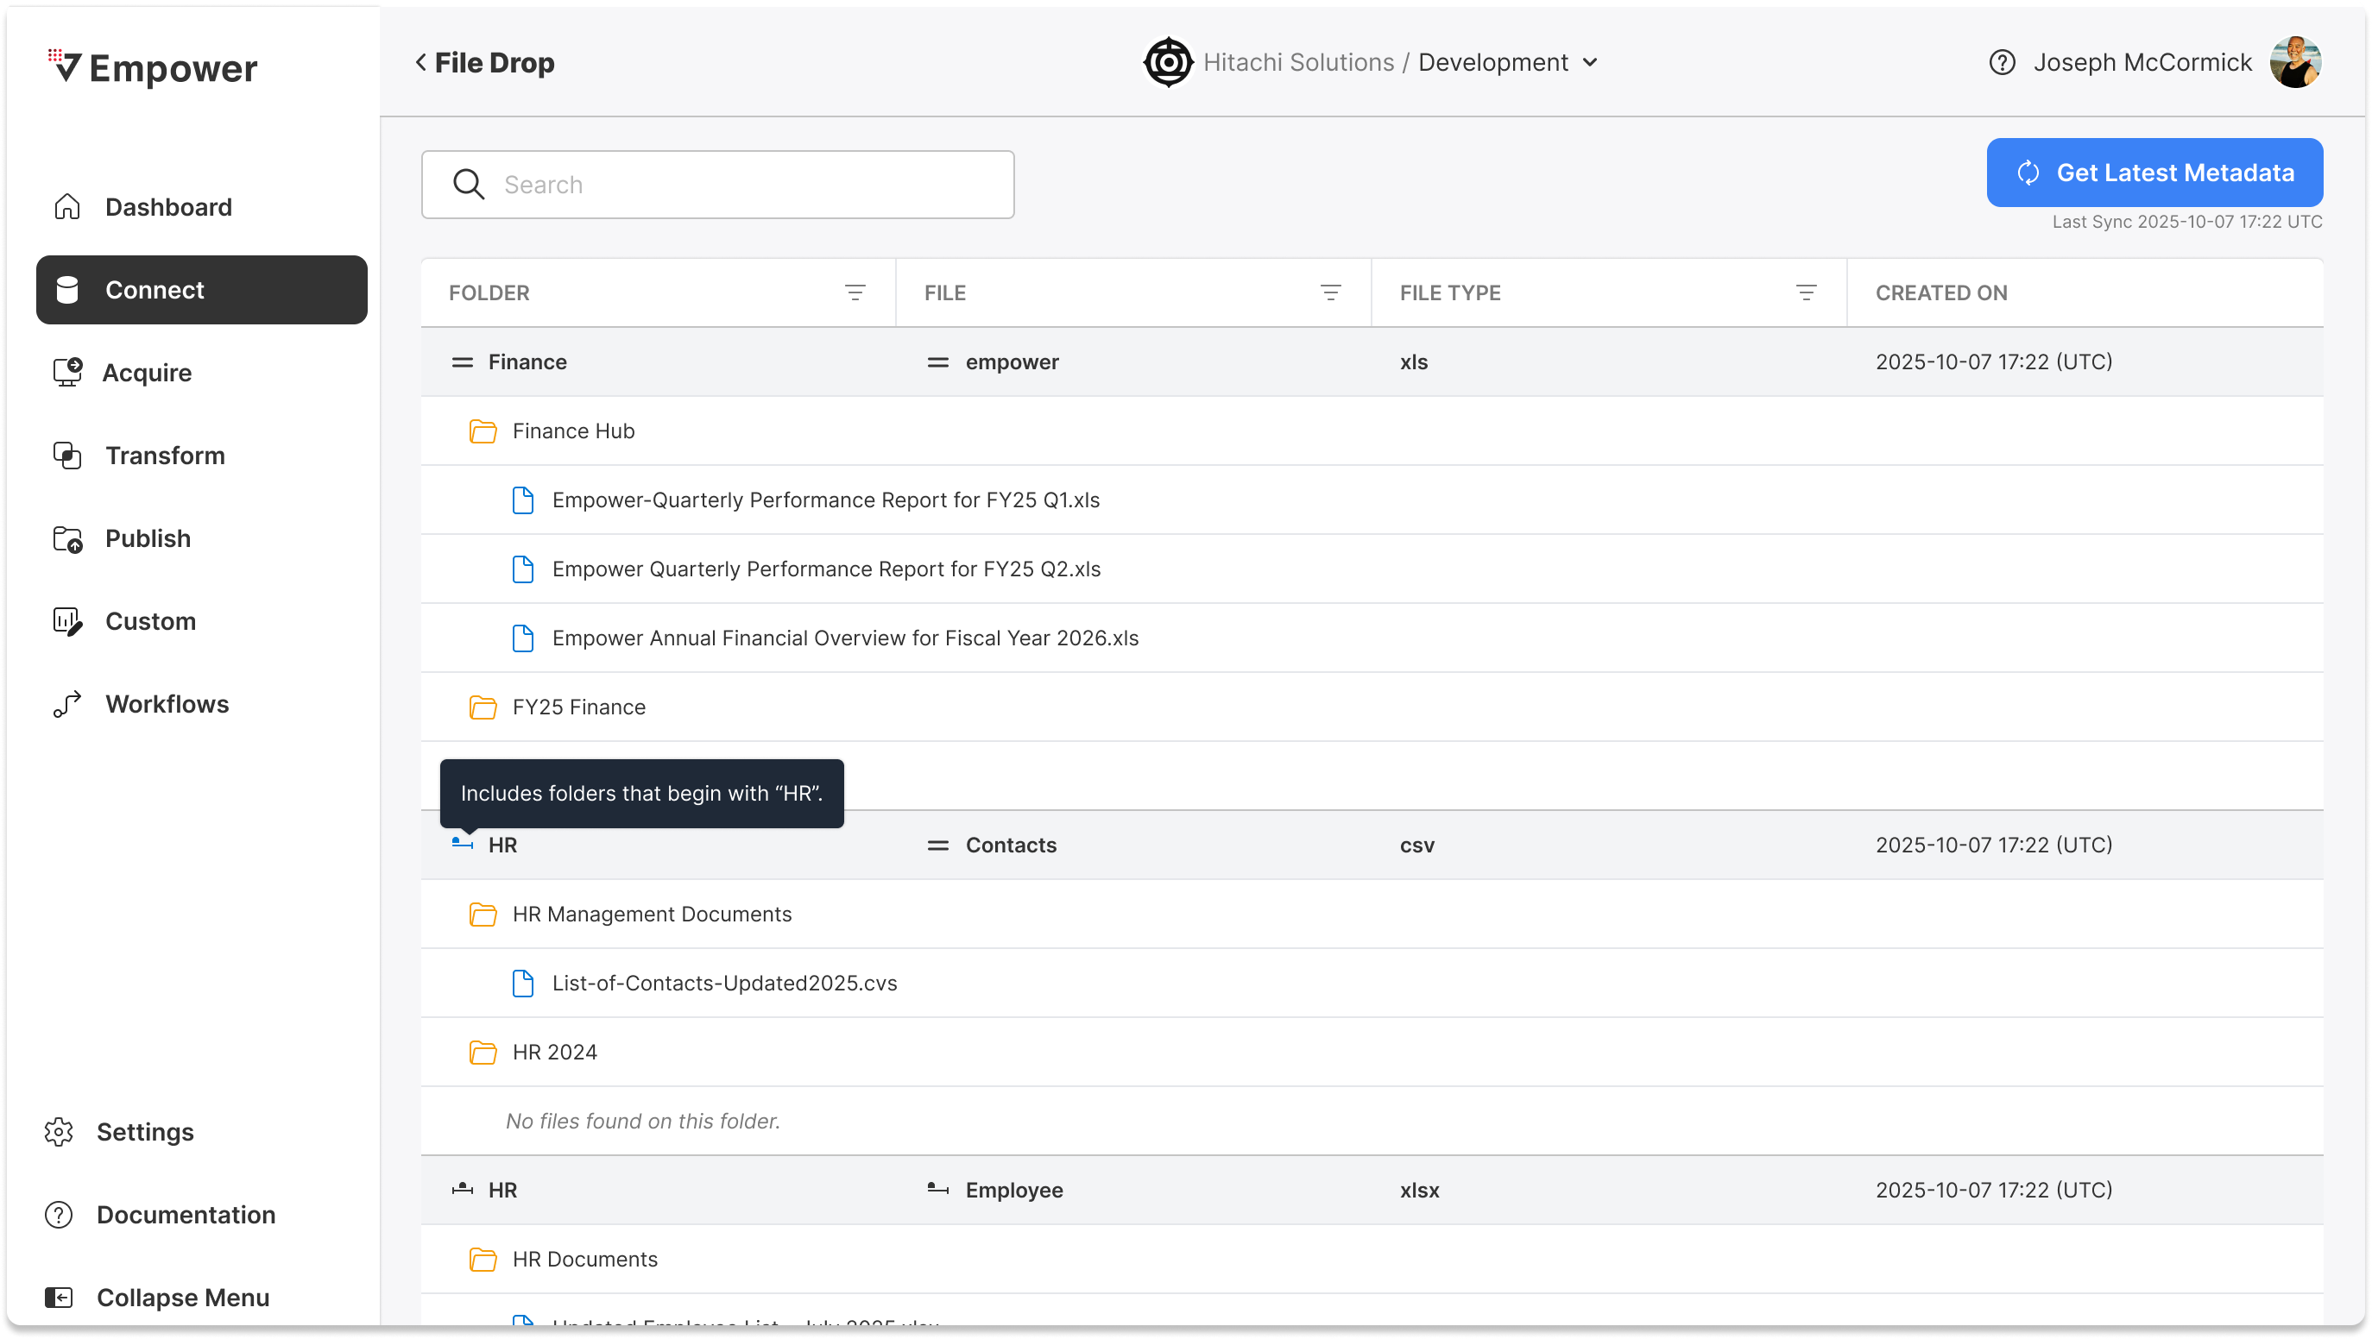Open the FILE TYPE column filter

[x=1807, y=292]
